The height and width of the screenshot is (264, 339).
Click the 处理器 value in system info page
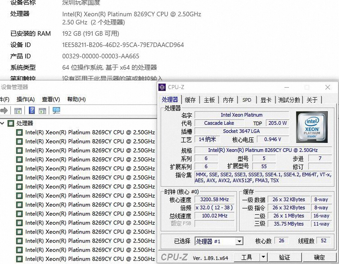click(x=132, y=18)
